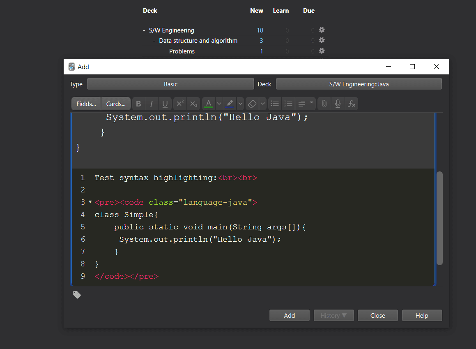Expand the alignment dropdown arrow
This screenshot has height=349, width=476.
pos(311,103)
